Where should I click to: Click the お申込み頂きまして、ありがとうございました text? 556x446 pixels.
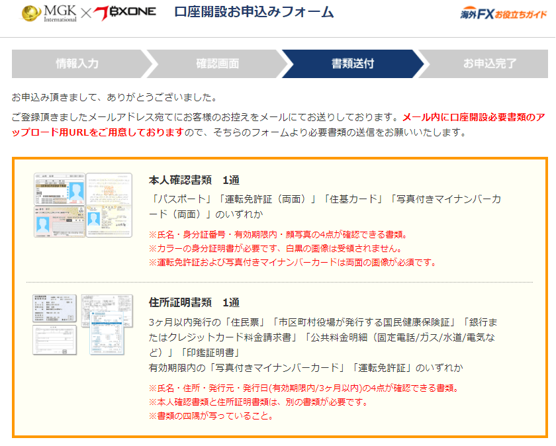115,97
